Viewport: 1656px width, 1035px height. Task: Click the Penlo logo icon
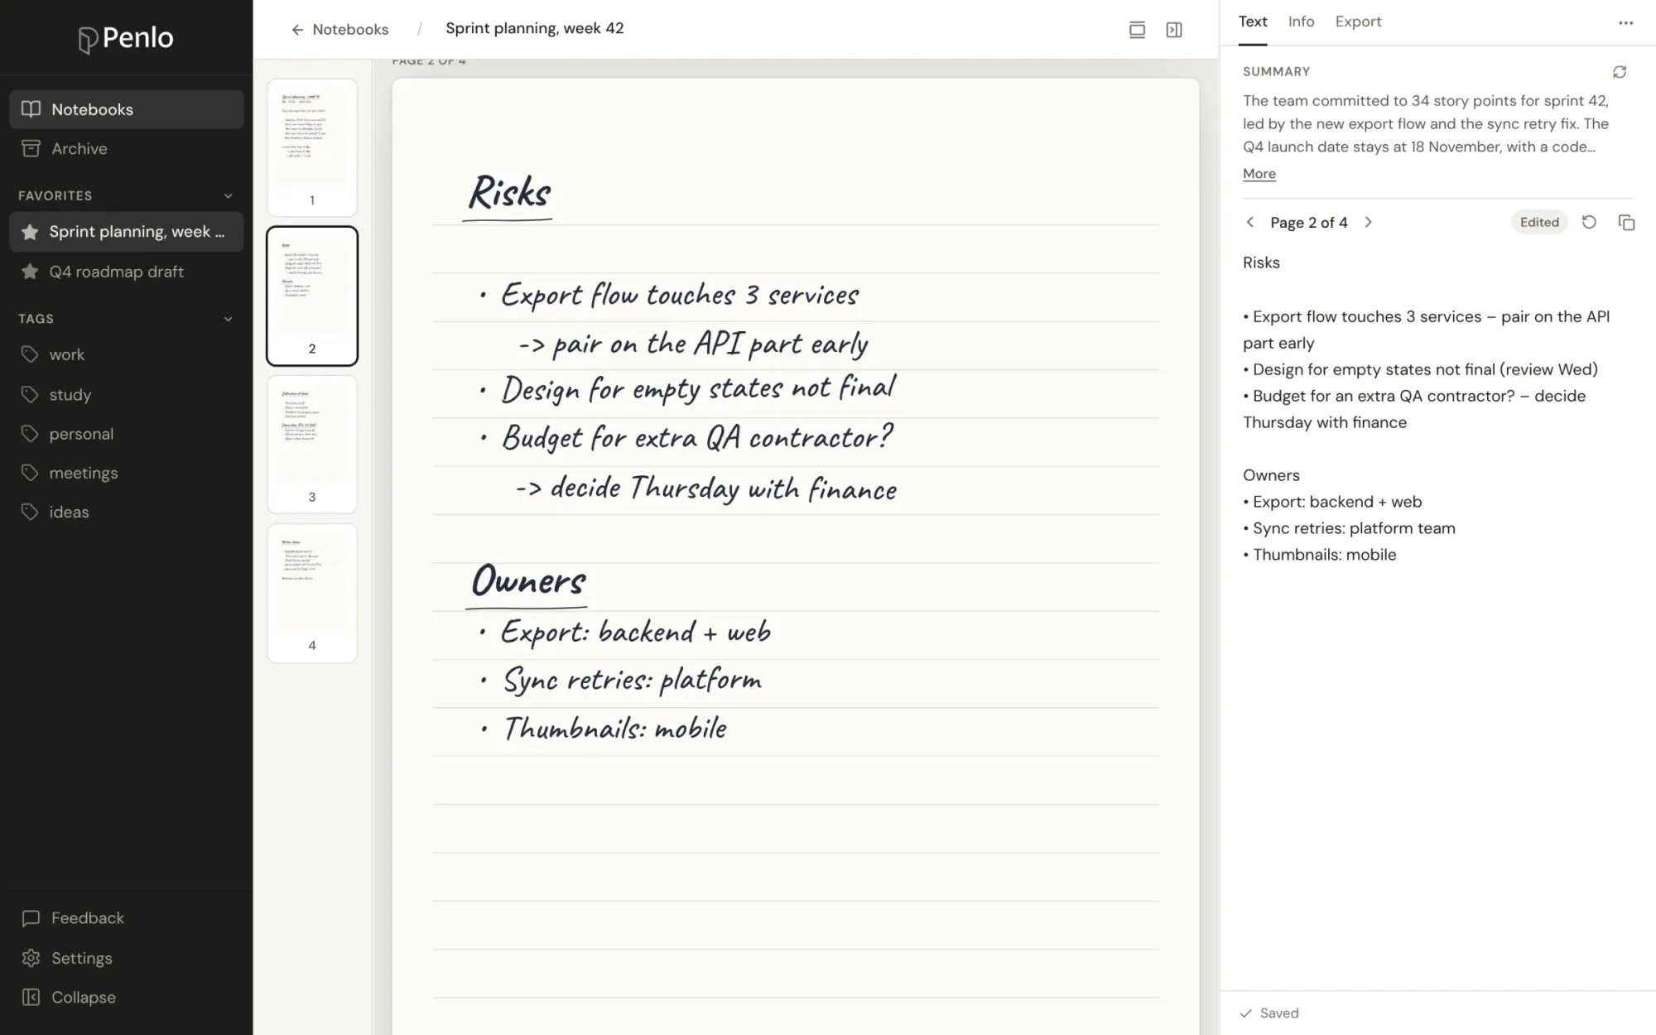point(88,39)
